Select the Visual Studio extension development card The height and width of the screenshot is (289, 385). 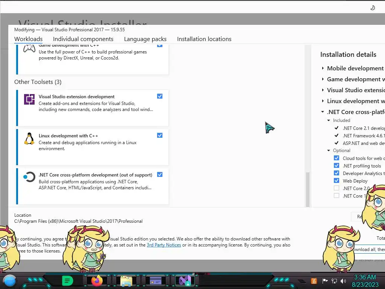coord(92,108)
